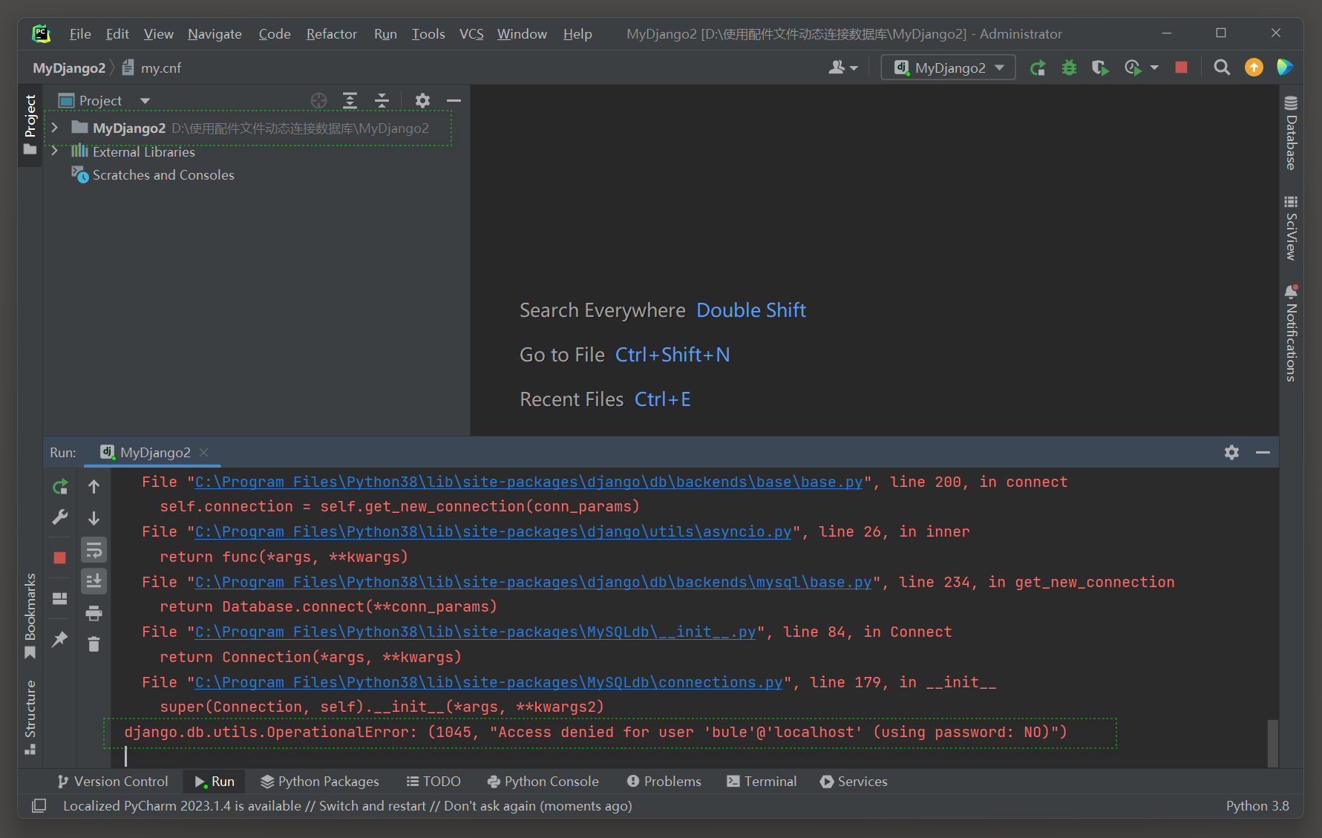Toggle tool window bars status icon

pyautogui.click(x=39, y=805)
